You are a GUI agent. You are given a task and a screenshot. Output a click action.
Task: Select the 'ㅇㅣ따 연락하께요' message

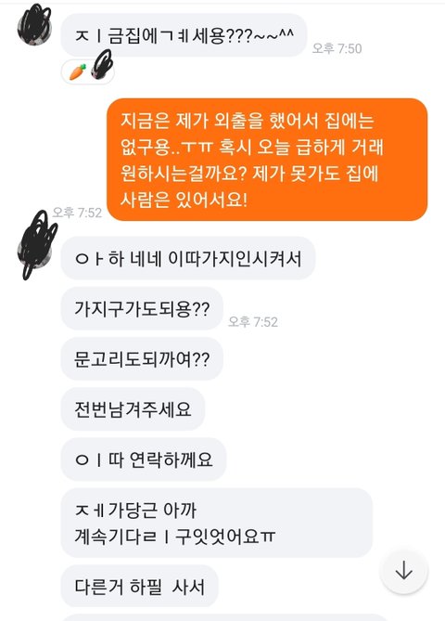(x=144, y=459)
